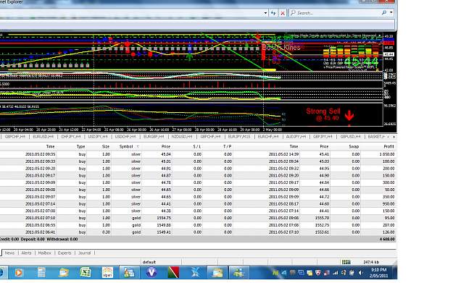Switch to the CHFJPY,H4 chart tab
The width and height of the screenshot is (453, 283).
pyautogui.click(x=71, y=137)
